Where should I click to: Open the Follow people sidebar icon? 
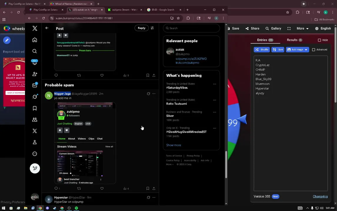tap(35, 74)
